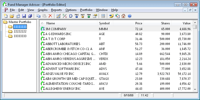
Task: Open the Edit menu
Action: point(21,10)
